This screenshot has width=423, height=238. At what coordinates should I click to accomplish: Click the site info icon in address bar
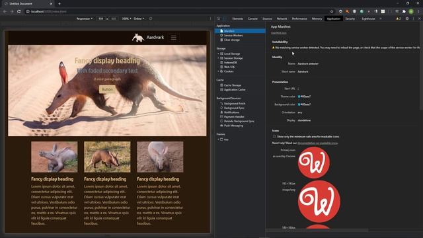28,12
